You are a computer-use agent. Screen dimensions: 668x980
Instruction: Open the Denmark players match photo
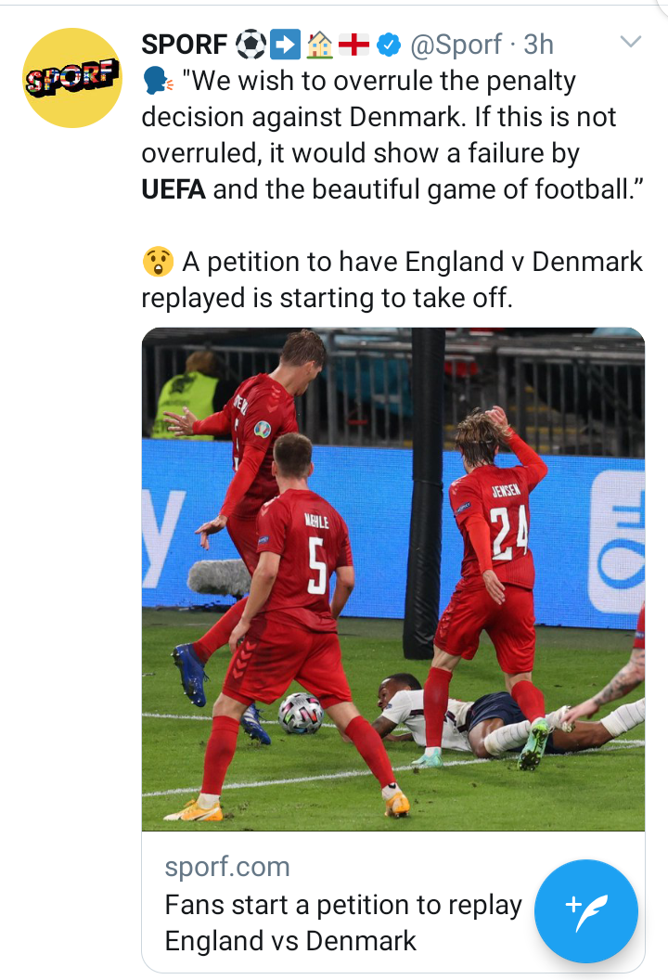[x=393, y=579]
